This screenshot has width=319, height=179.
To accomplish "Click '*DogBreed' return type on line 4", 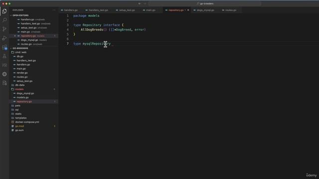I will (x=123, y=30).
